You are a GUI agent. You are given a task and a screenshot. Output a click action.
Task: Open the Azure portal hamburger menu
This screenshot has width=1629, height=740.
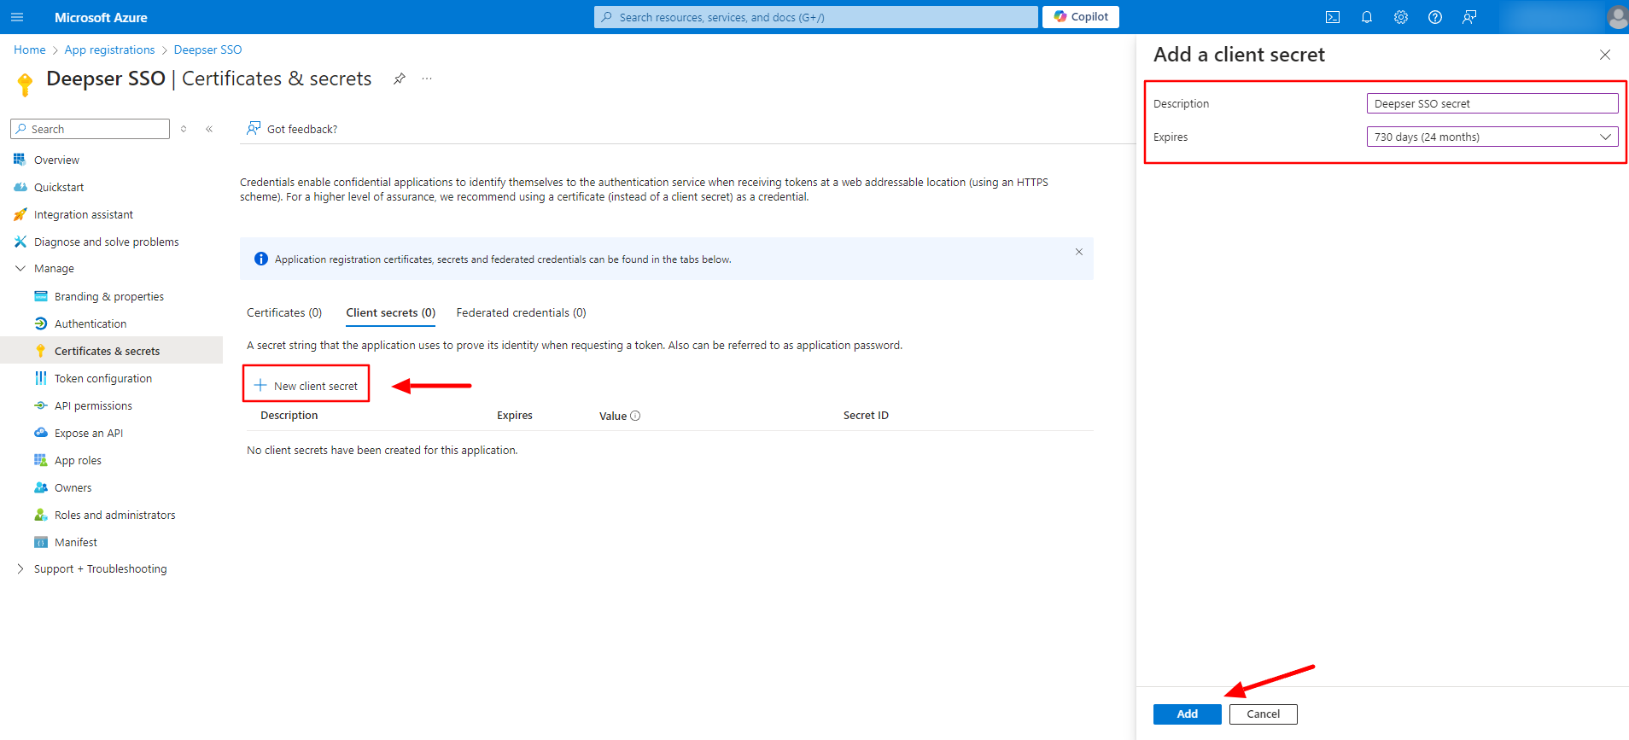[x=17, y=17]
